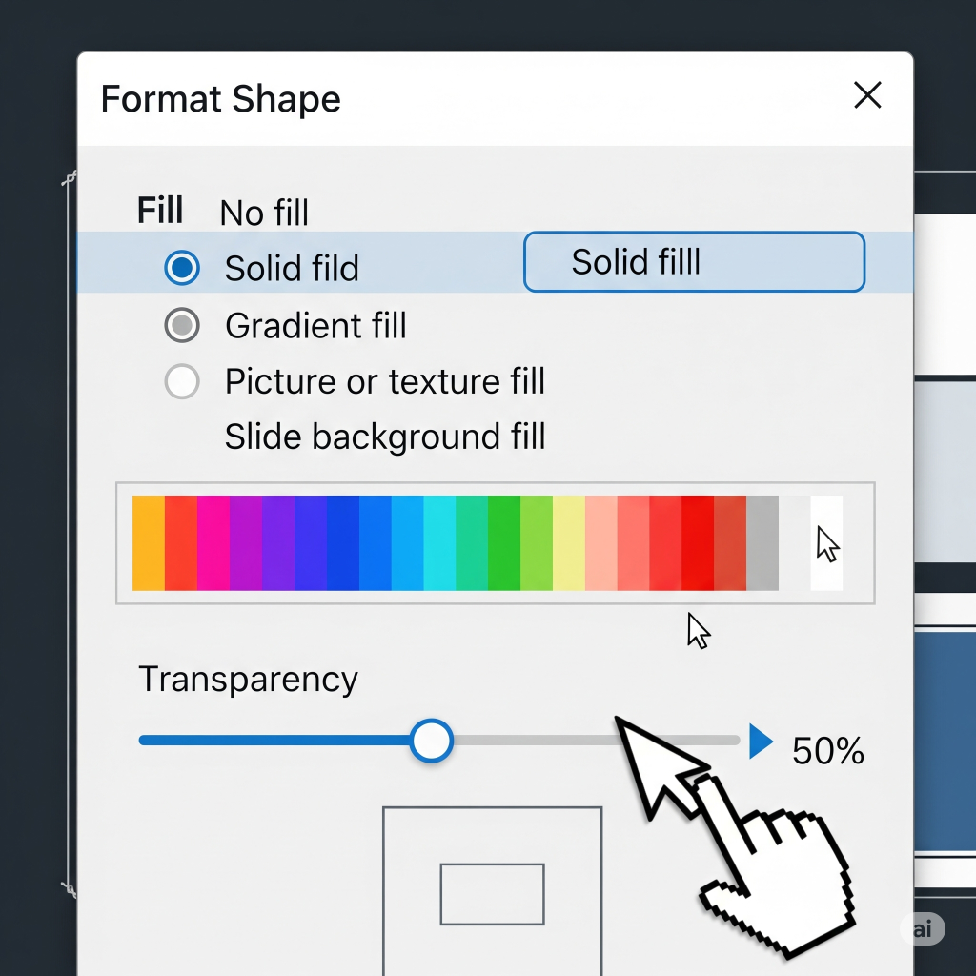
Task: Pick the magenta pink color swatch
Action: [213, 543]
